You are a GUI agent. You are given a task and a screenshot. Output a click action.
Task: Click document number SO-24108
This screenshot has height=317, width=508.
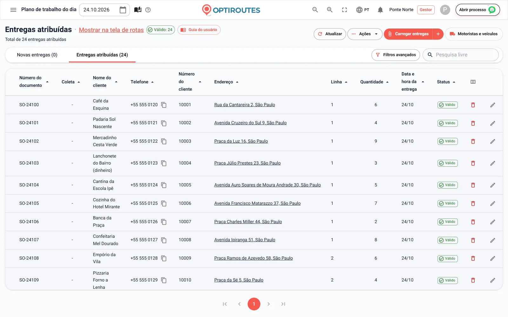pyautogui.click(x=29, y=258)
